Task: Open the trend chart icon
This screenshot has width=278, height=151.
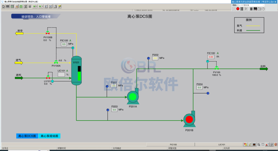Action: pos(255,9)
